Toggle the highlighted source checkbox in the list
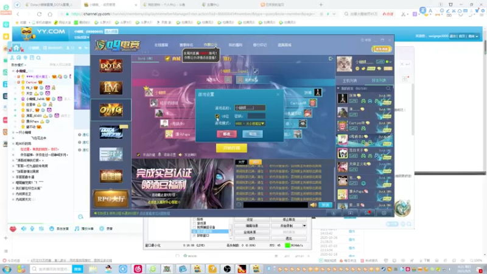This screenshot has height=274, width=487. (x=194, y=231)
